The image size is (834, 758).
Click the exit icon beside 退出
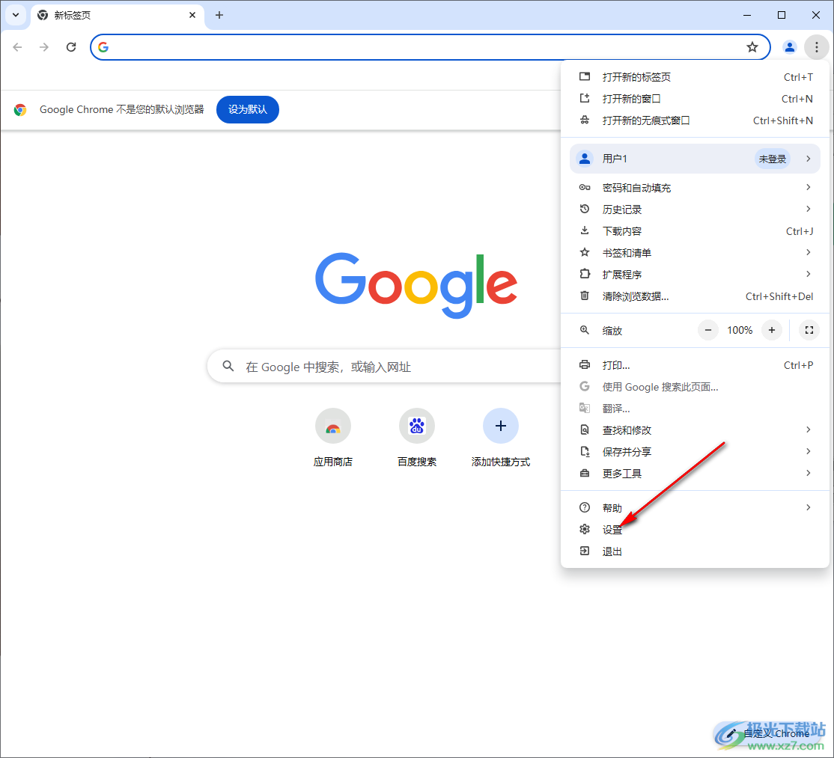pyautogui.click(x=585, y=551)
